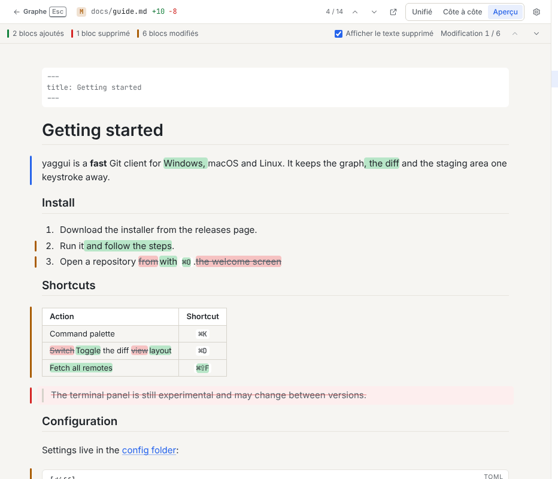Click the Shortcut column header
Viewport: 558px width, 479px height.
coord(202,317)
